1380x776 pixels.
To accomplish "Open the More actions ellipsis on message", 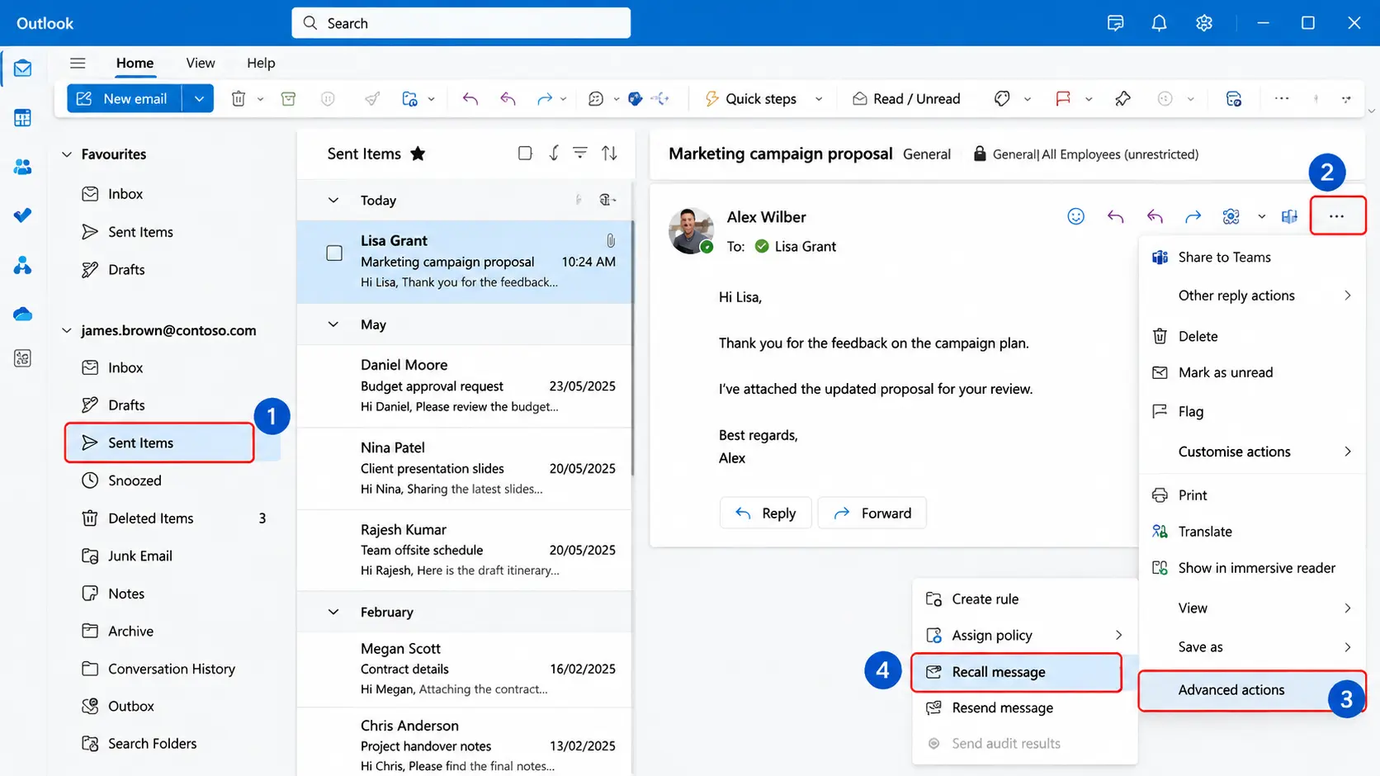I will 1337,216.
